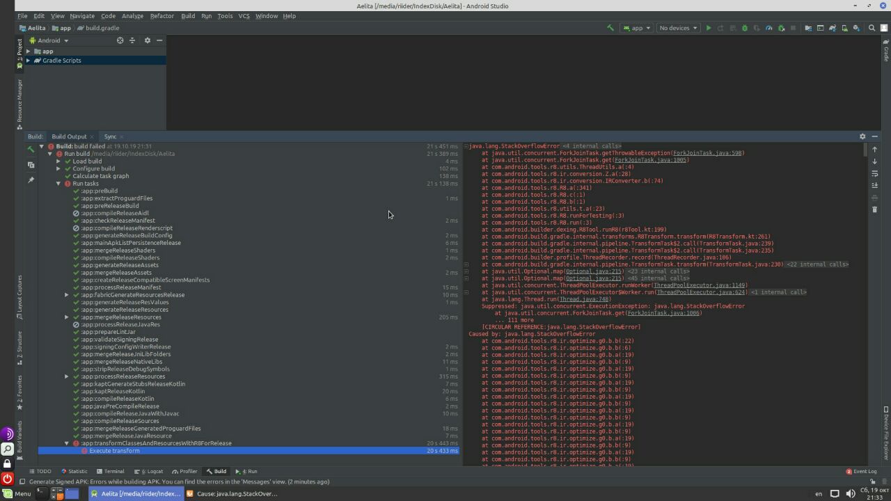
Task: Open the No devices dropdown
Action: 678,28
